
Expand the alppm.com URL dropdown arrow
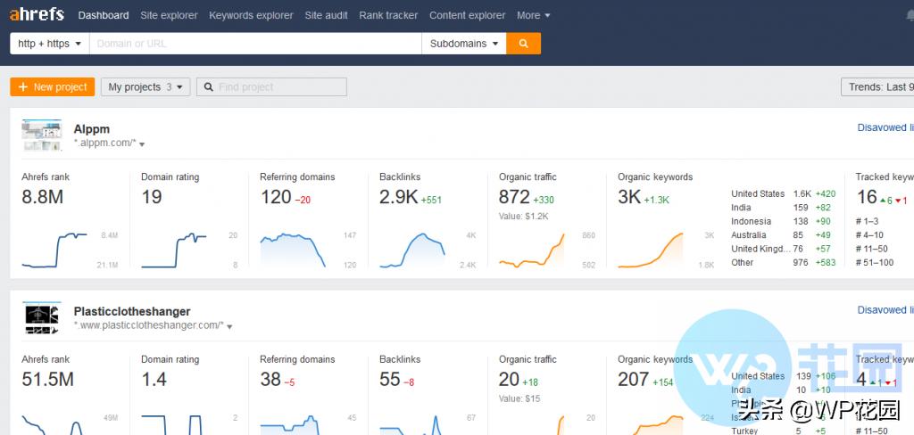142,144
